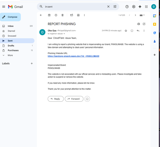The height and width of the screenshot is (147, 160).
Task: Click the search magnifier icon
Action: [x=41, y=6]
